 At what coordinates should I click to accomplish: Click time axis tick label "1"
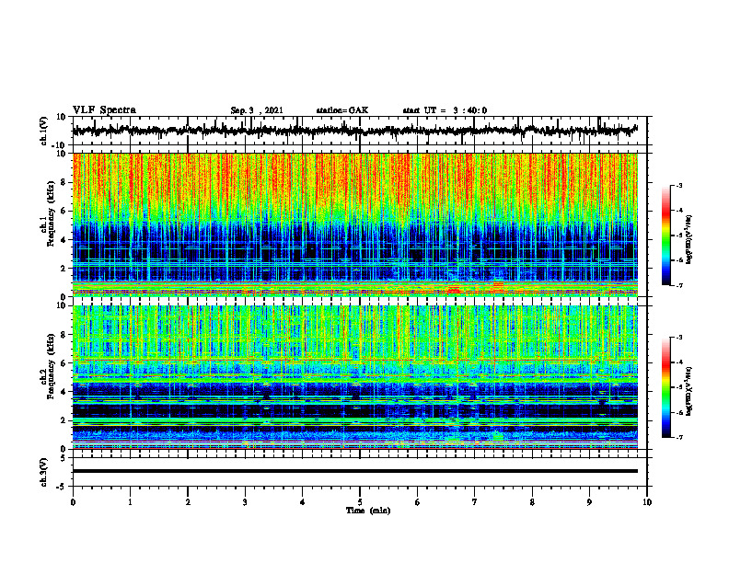pyautogui.click(x=130, y=502)
